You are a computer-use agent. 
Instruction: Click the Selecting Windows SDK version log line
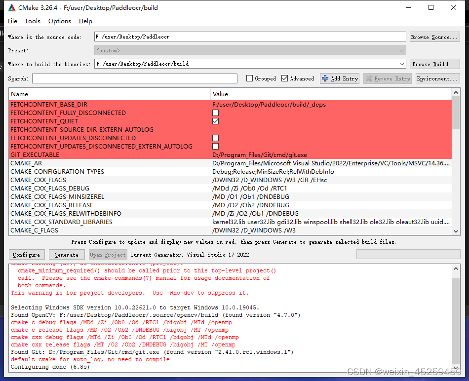click(135, 307)
